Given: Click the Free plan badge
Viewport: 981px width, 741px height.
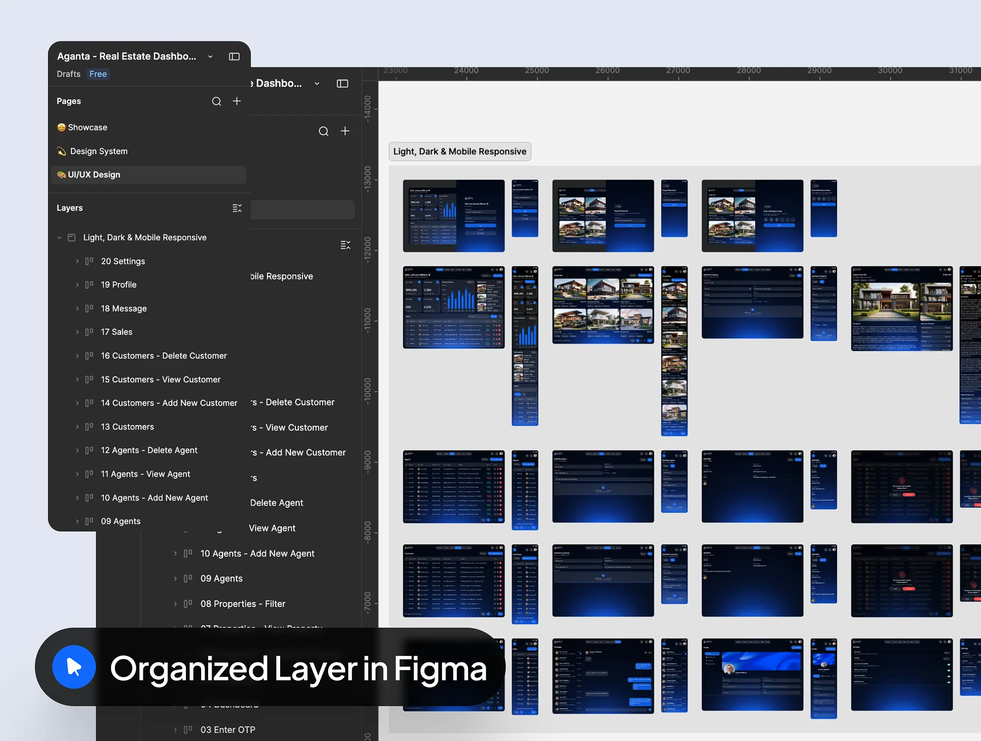Looking at the screenshot, I should [98, 74].
